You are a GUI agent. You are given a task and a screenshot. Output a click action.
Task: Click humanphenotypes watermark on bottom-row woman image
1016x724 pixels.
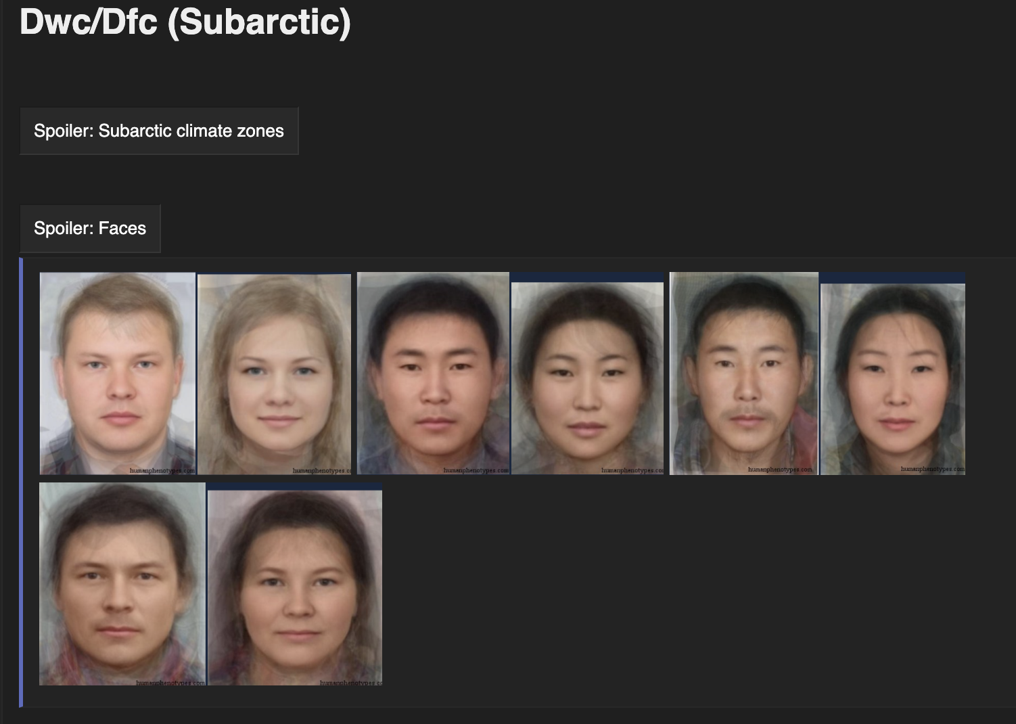point(351,682)
